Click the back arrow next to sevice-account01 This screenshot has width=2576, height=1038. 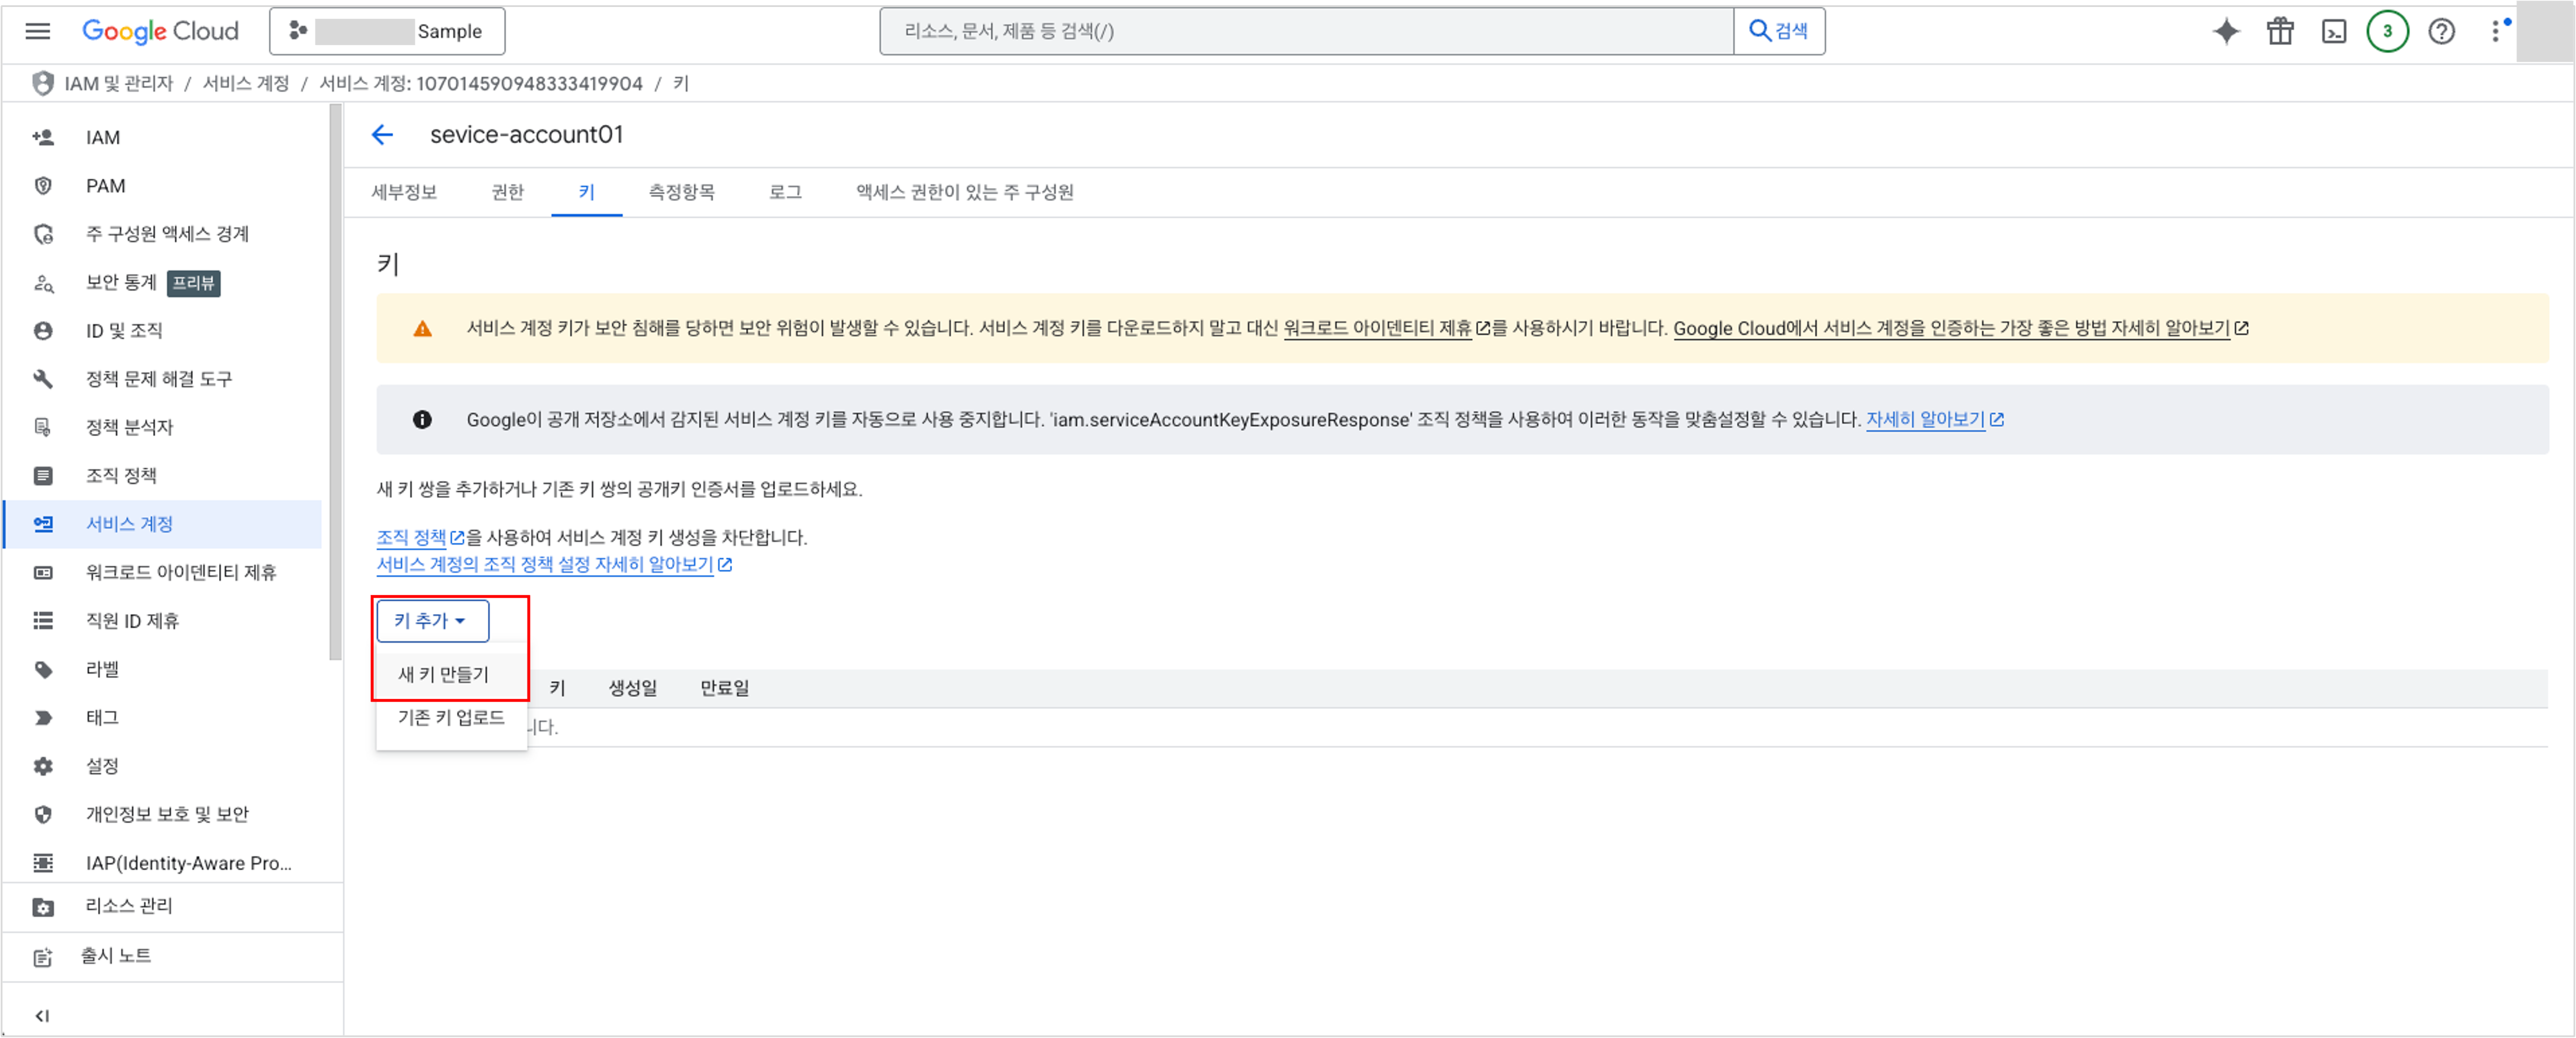(382, 134)
